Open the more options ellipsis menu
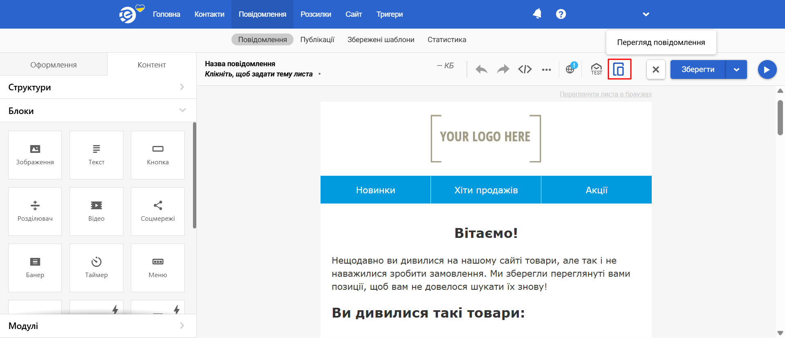Image resolution: width=785 pixels, height=338 pixels. point(546,70)
